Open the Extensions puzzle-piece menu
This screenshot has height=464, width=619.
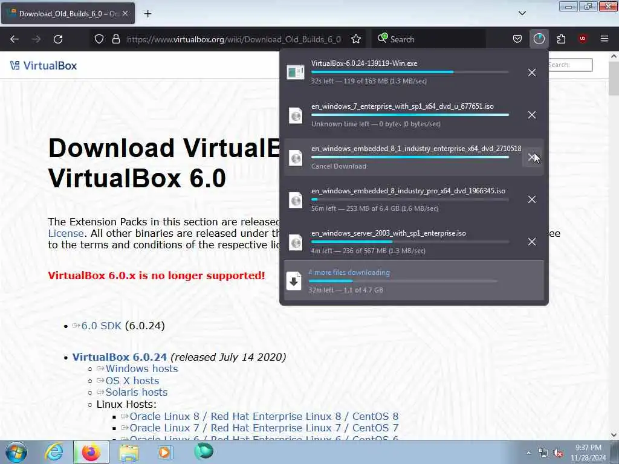[561, 39]
